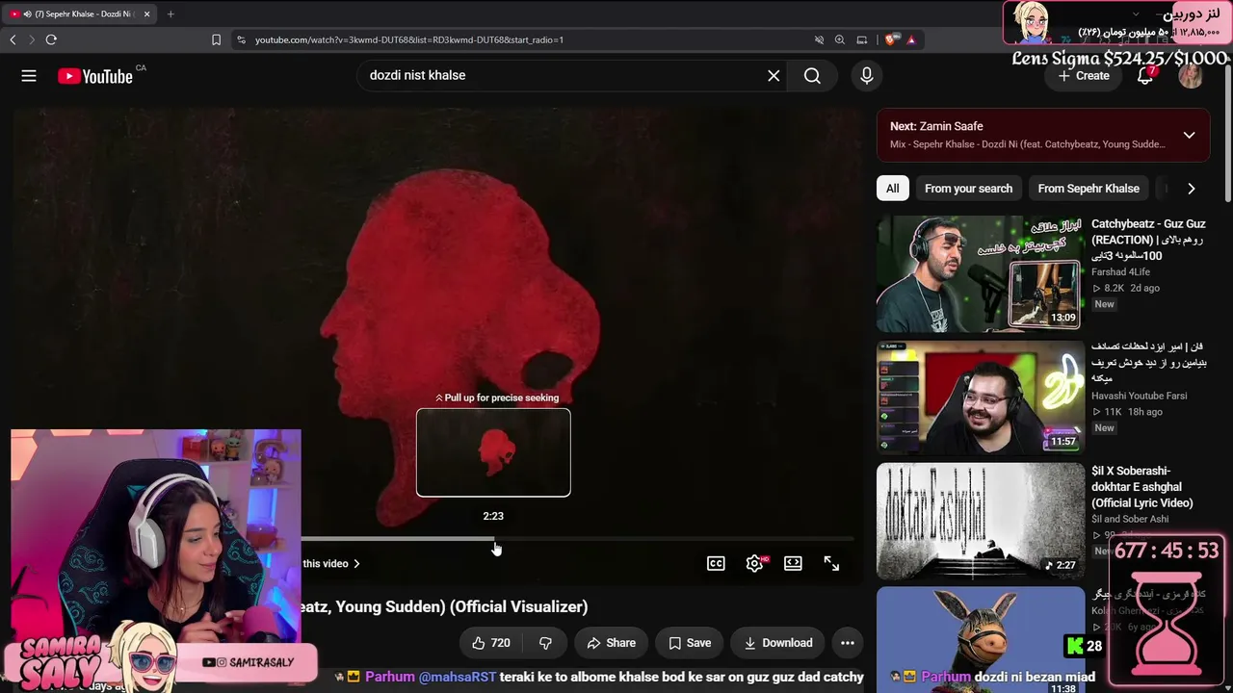Go back in the browser
This screenshot has height=693, width=1233.
[x=13, y=39]
